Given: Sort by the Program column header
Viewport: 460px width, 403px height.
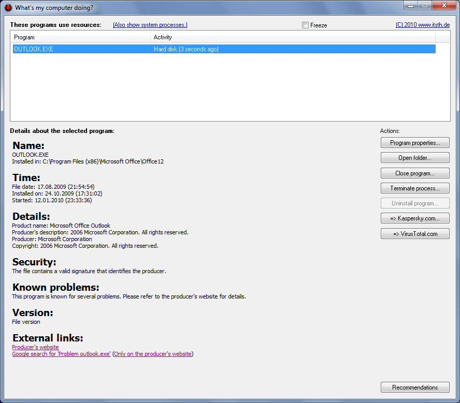Looking at the screenshot, I should (80, 37).
